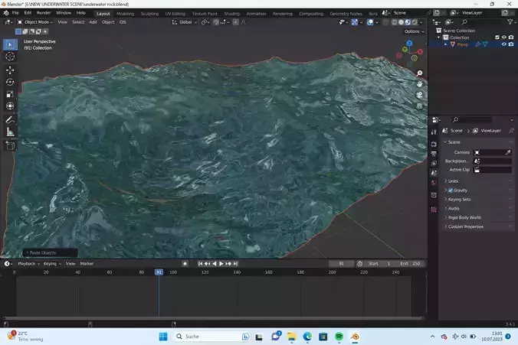Click the pan hand viewport icon

click(x=420, y=84)
